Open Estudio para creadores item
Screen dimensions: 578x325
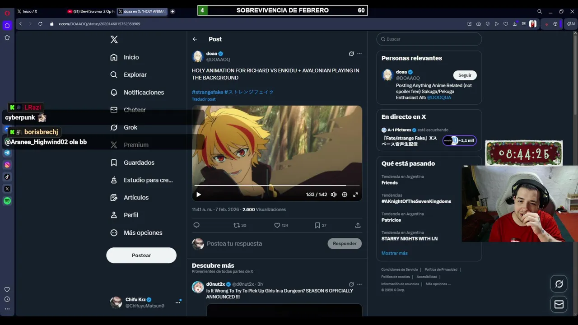pyautogui.click(x=141, y=180)
